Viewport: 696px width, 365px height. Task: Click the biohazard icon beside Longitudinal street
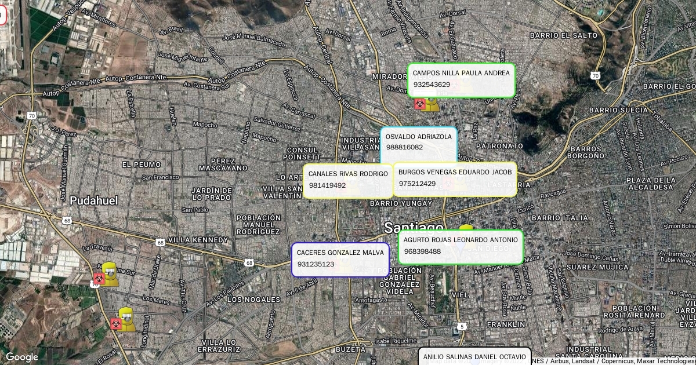tap(115, 323)
